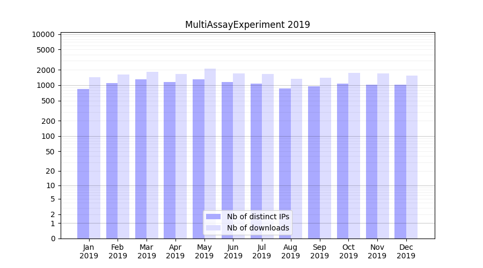
Task: Select the 'Nb of downloads' legend label
Action: click(258, 228)
